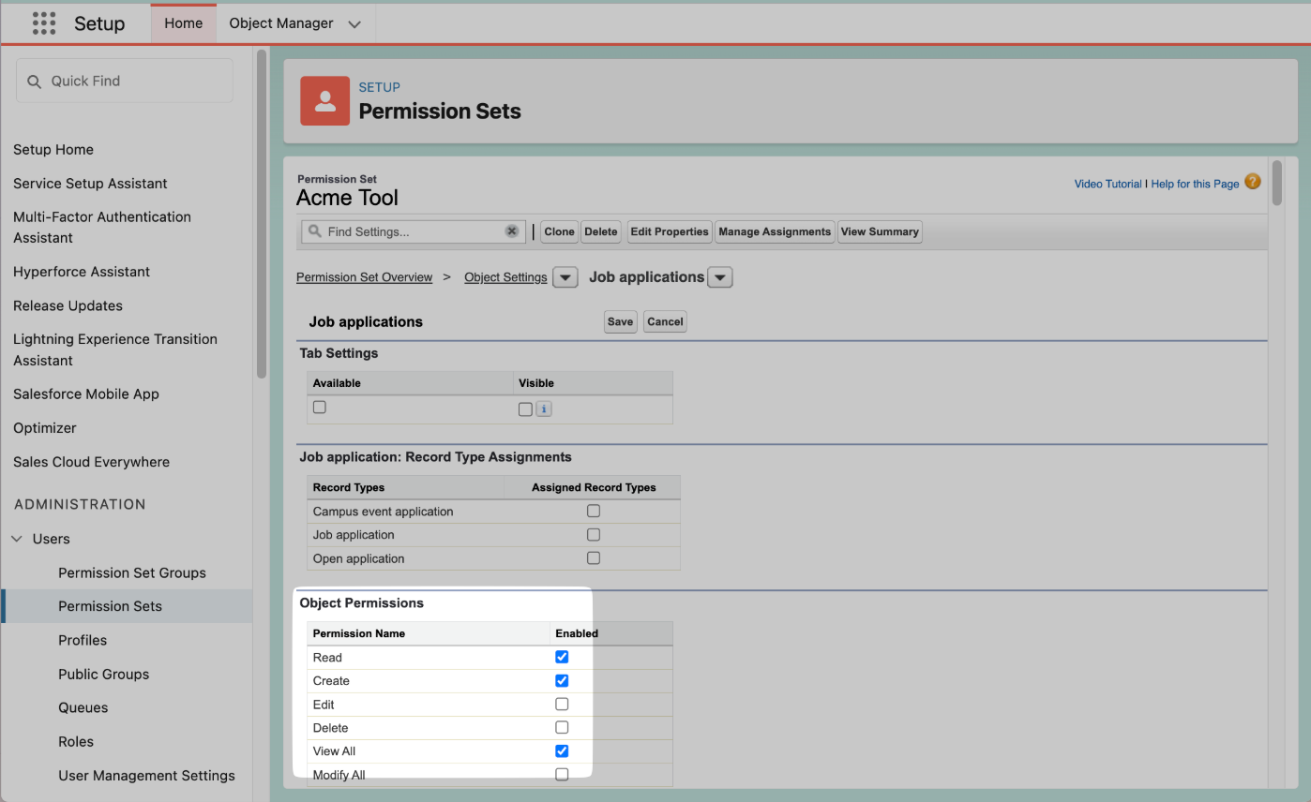Click the Edit Properties button
Viewport: 1311px width, 802px height.
tap(670, 231)
